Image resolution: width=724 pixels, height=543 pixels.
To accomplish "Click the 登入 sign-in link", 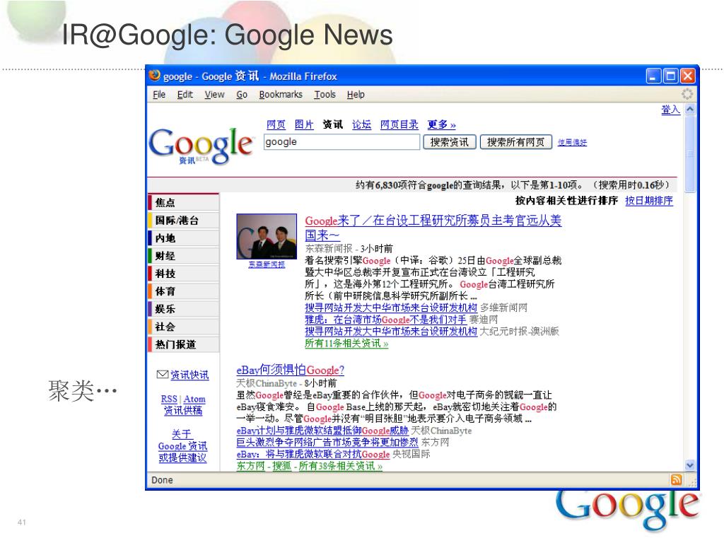I will pos(670,110).
